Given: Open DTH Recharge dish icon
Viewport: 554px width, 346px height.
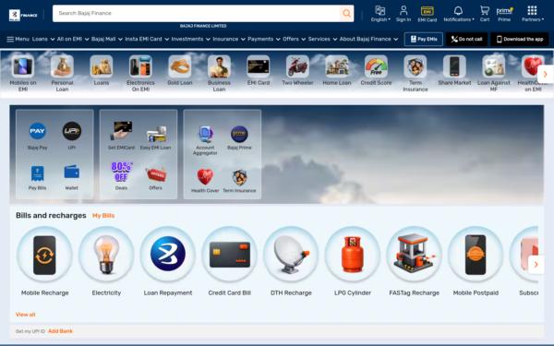Looking at the screenshot, I should (291, 255).
